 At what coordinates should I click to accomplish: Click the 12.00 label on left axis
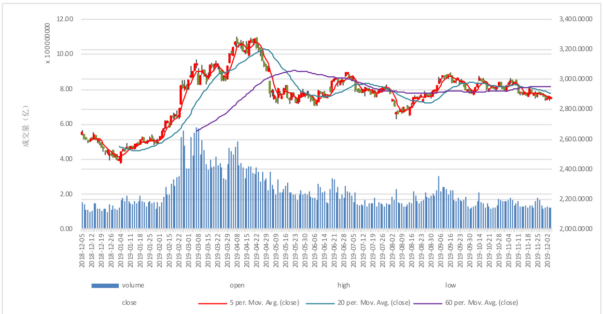[65, 19]
